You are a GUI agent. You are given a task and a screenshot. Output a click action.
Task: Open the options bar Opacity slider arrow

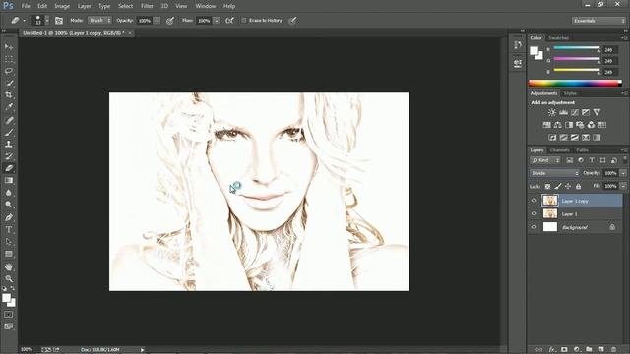click(157, 21)
